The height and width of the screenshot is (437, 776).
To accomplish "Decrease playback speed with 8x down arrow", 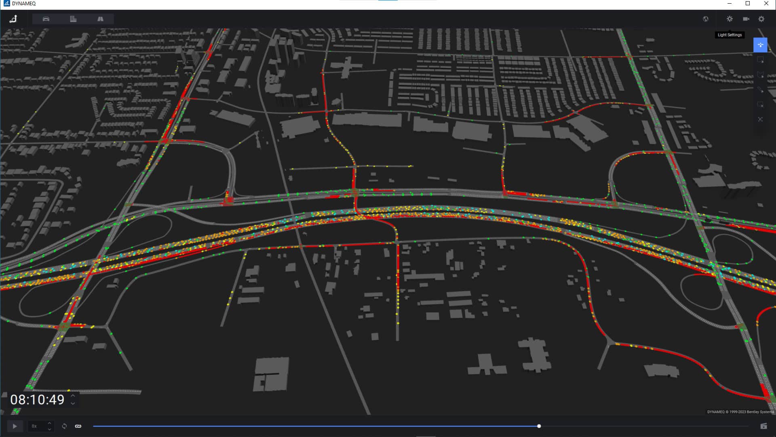I will tap(49, 429).
